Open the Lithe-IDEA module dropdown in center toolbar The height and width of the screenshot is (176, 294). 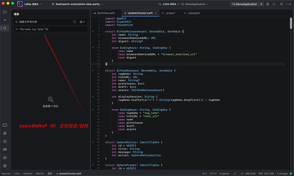click(x=169, y=4)
